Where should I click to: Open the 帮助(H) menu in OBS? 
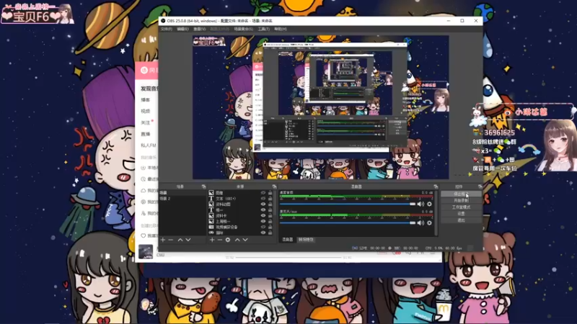[281, 29]
